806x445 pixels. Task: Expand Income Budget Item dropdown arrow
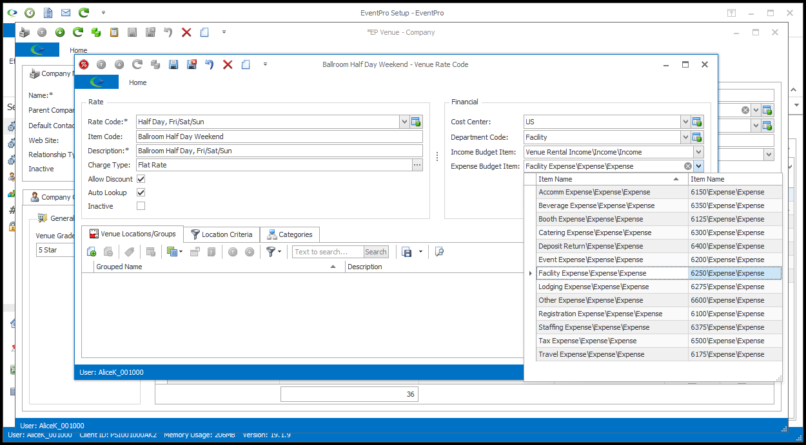[698, 152]
